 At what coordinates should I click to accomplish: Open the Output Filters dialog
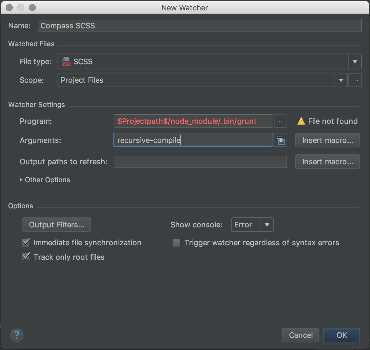pos(57,225)
